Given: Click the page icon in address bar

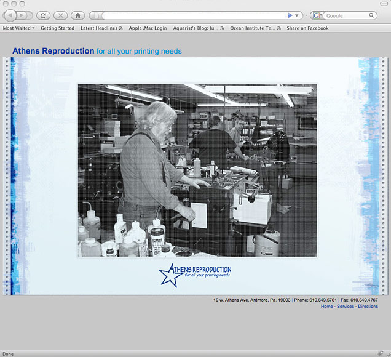Looking at the screenshot, I should pyautogui.click(x=96, y=15).
